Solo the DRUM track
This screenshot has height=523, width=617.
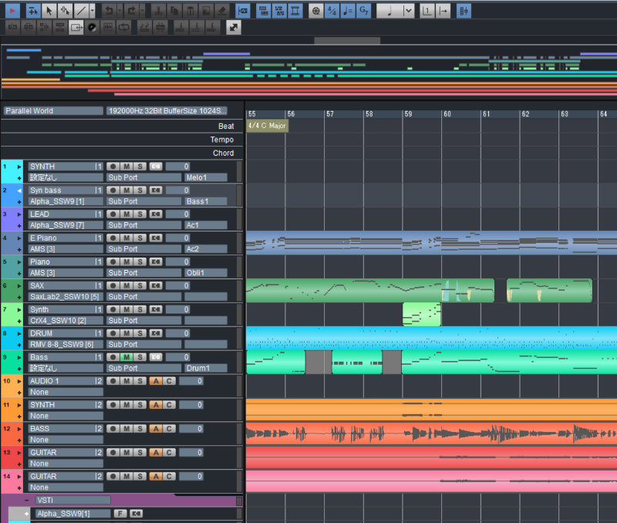pyautogui.click(x=140, y=333)
